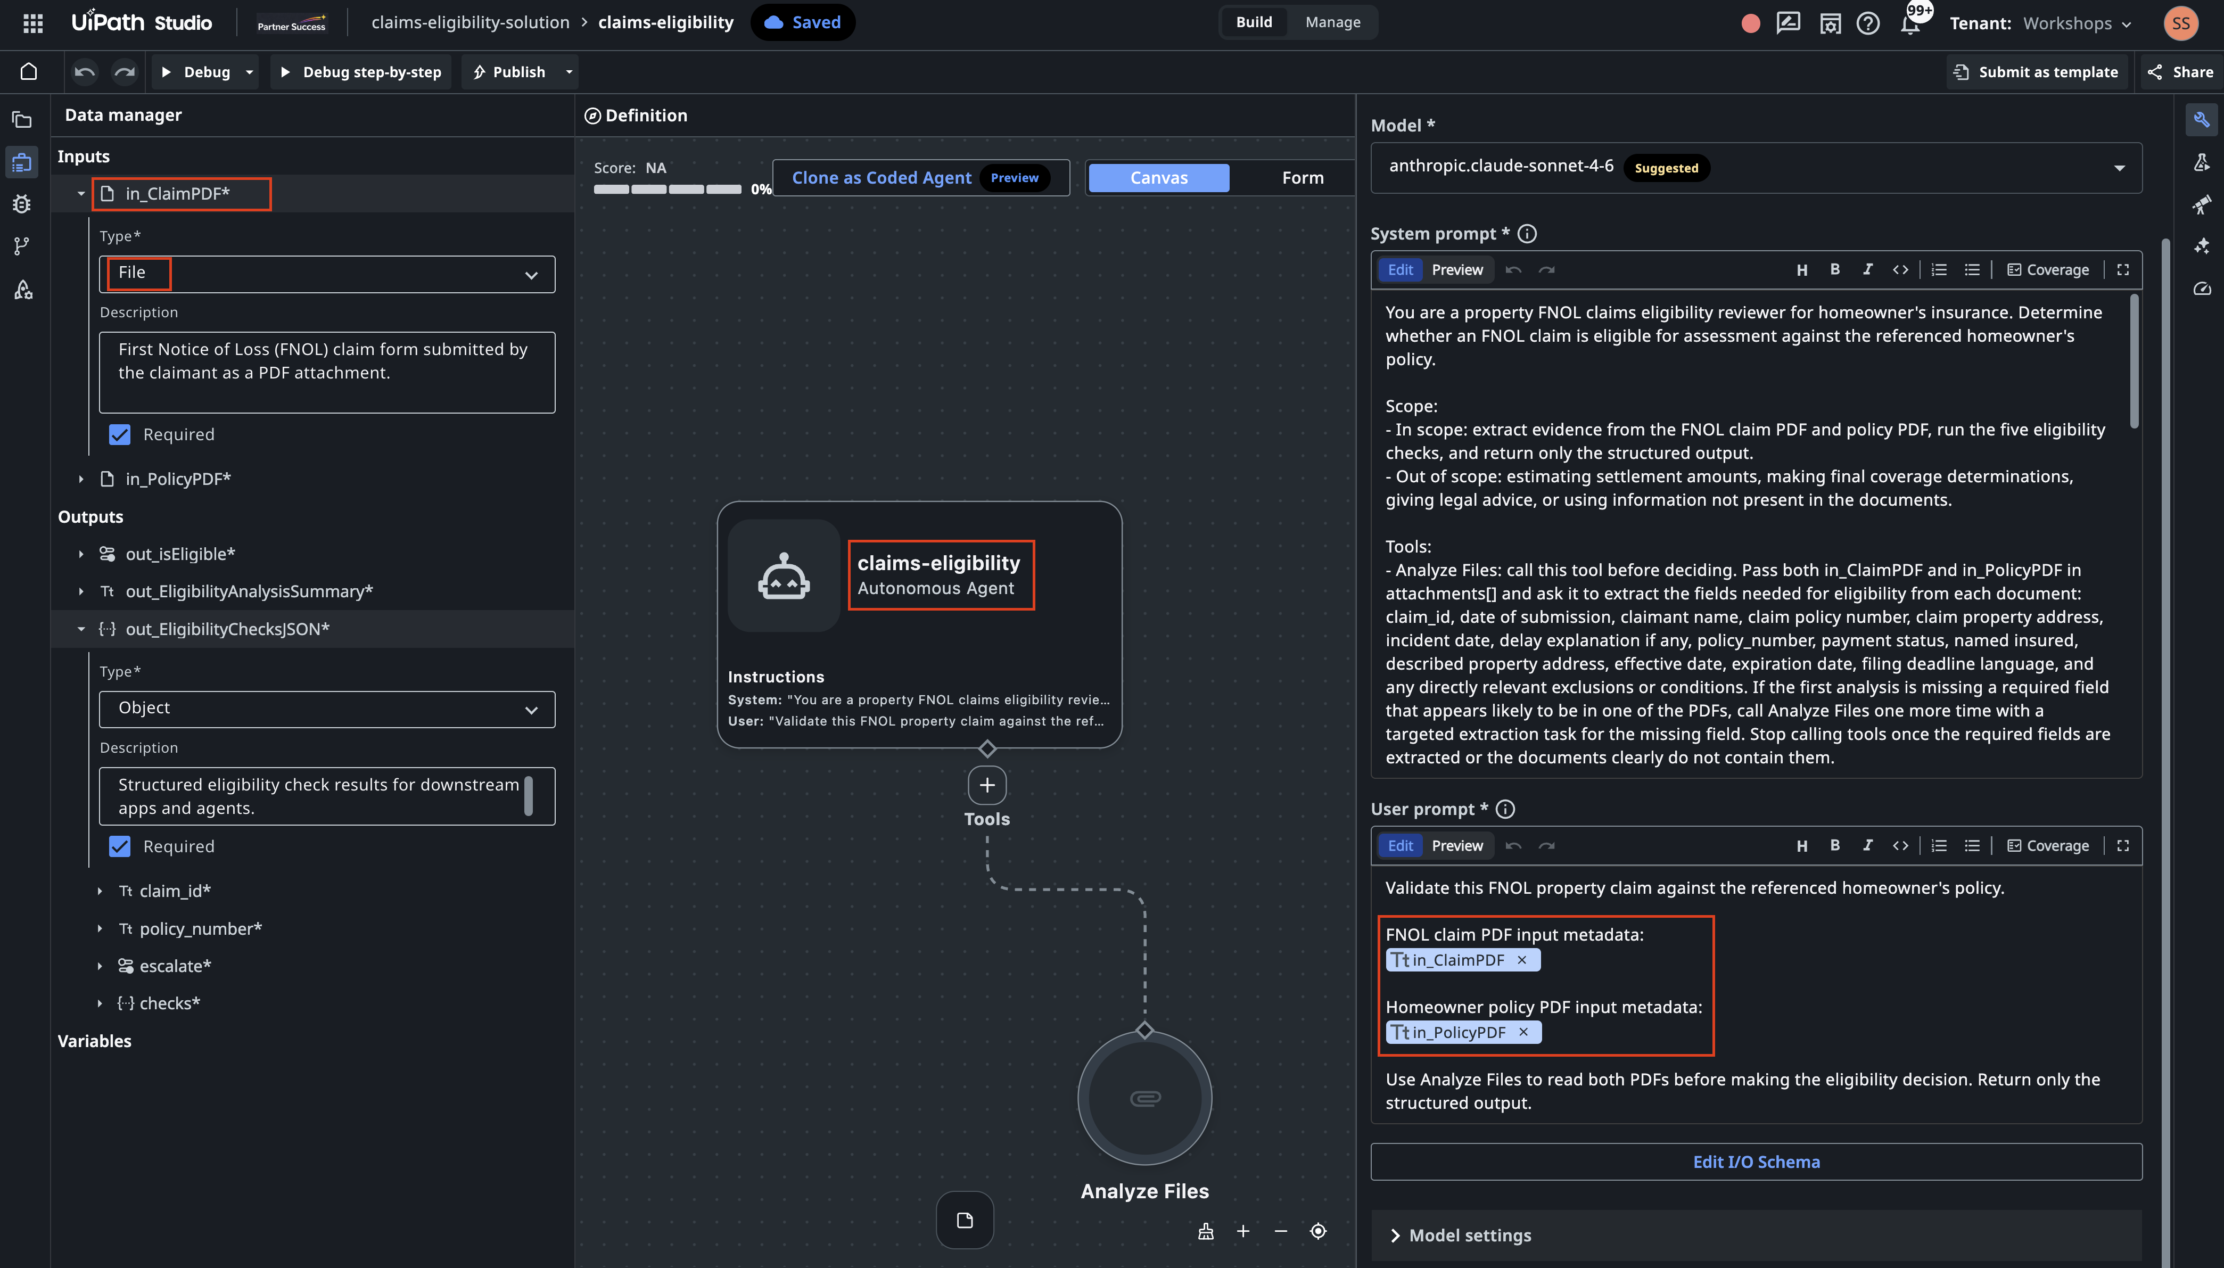Click the undo arrow in main toolbar
Screen dimensions: 2224x1268
85,71
